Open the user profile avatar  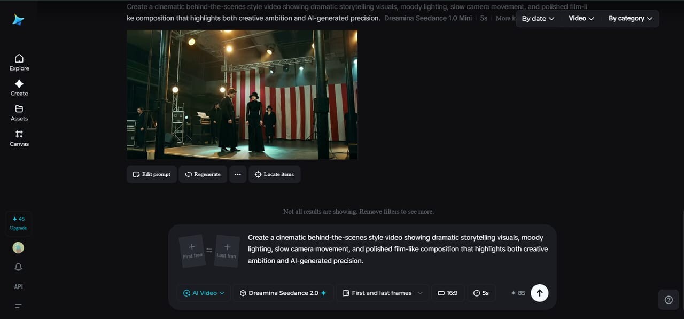(18, 248)
